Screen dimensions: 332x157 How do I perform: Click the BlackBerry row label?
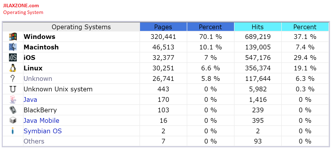(x=40, y=110)
